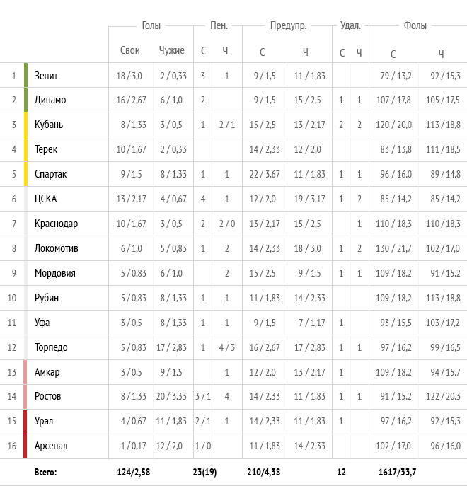
Task: Select the ЦСКА team name
Action: [45, 199]
